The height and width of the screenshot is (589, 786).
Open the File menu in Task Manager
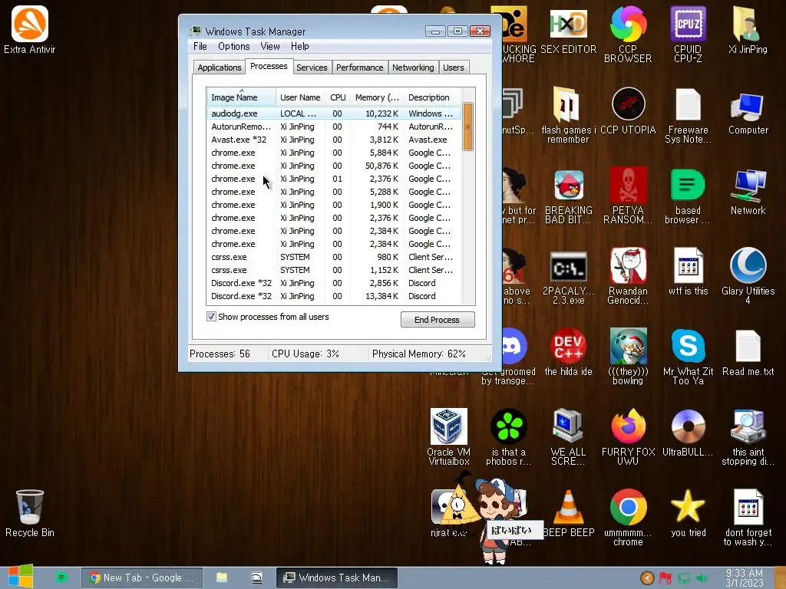click(x=200, y=46)
